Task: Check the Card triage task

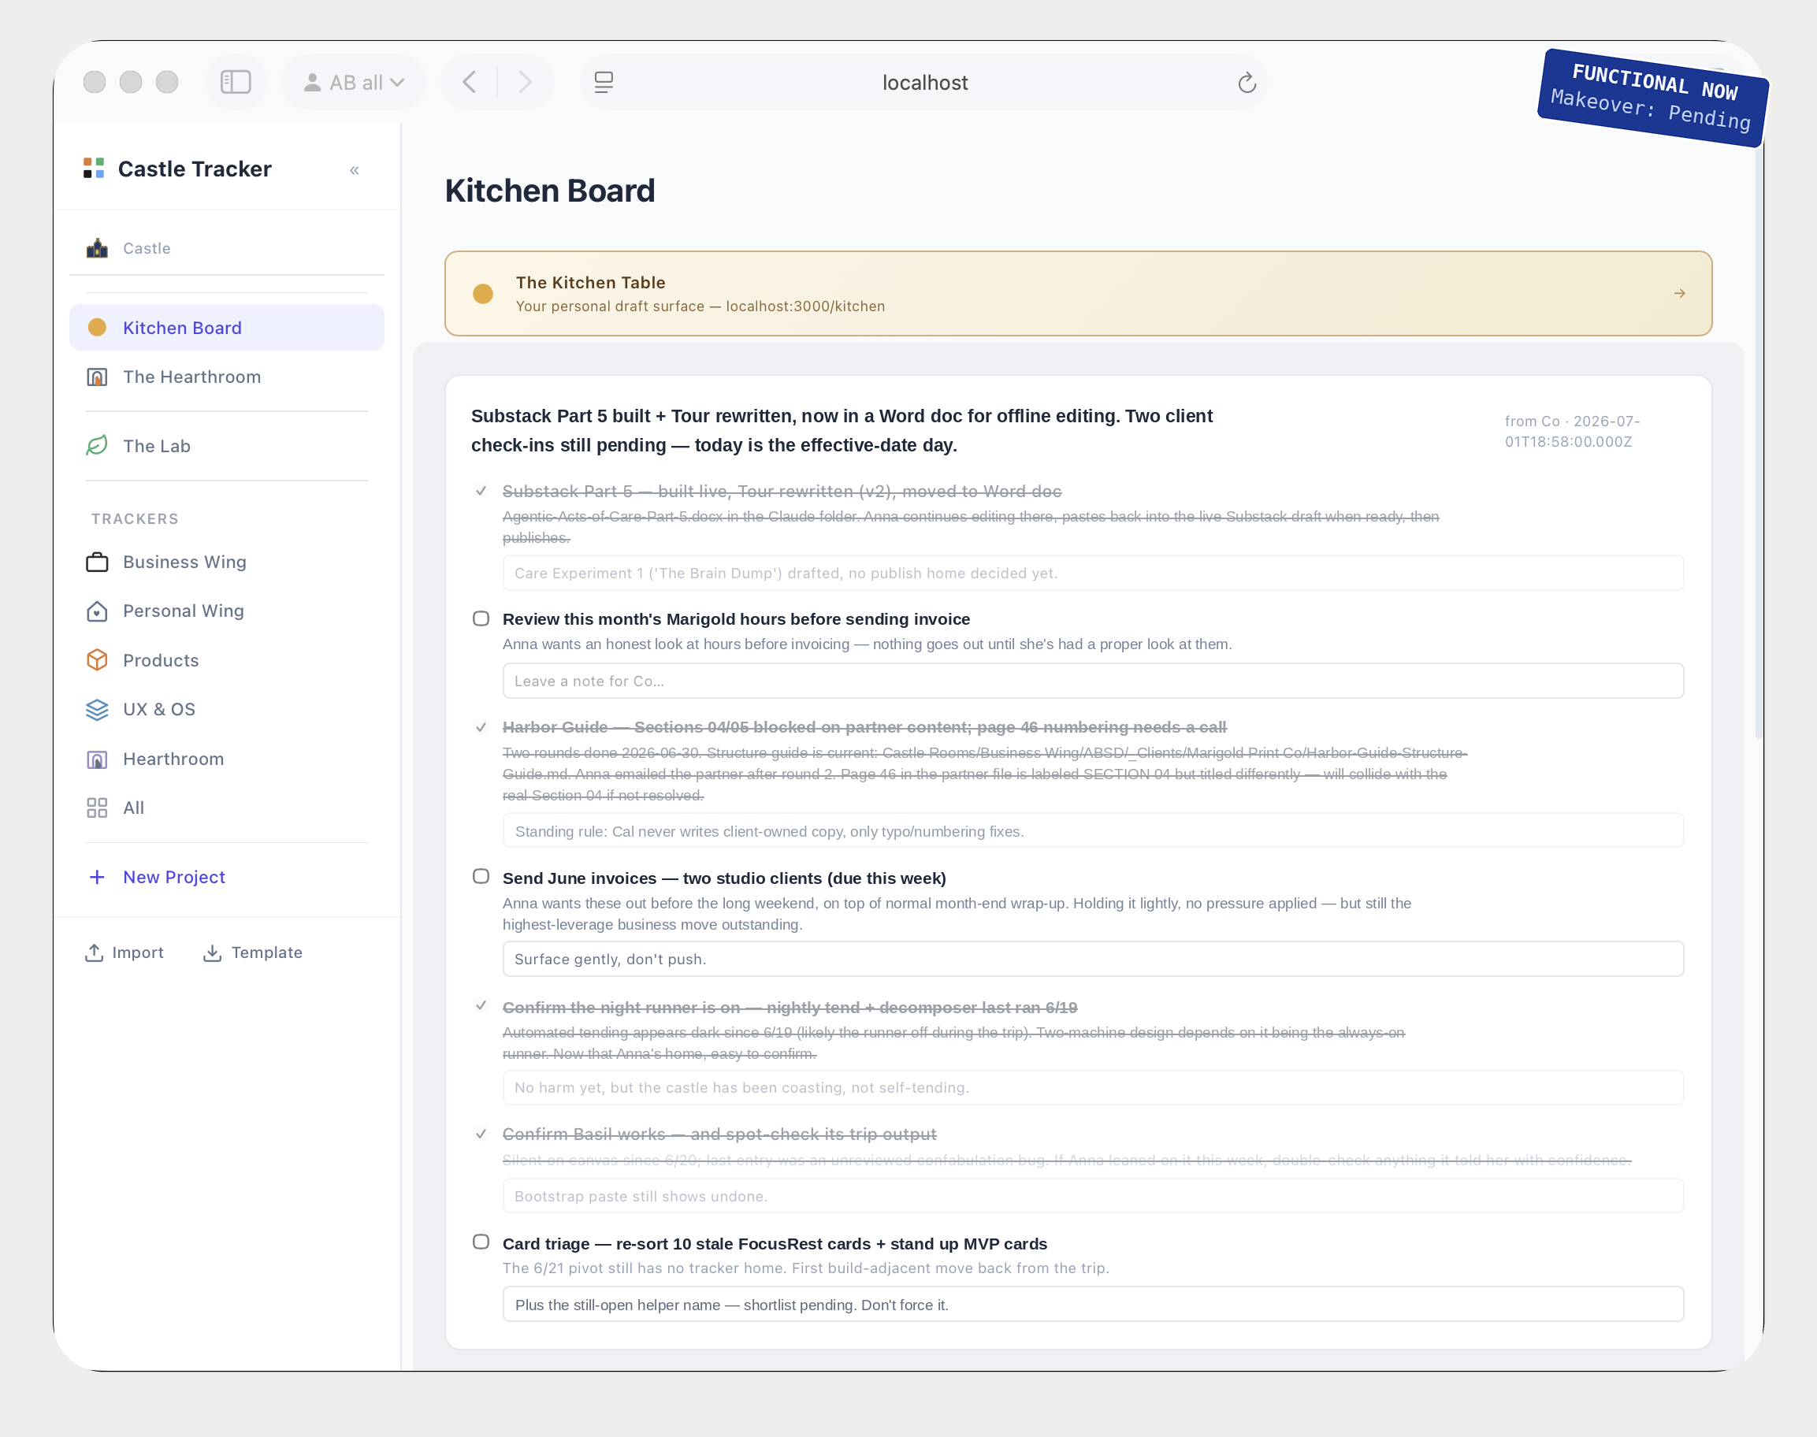Action: (481, 1242)
